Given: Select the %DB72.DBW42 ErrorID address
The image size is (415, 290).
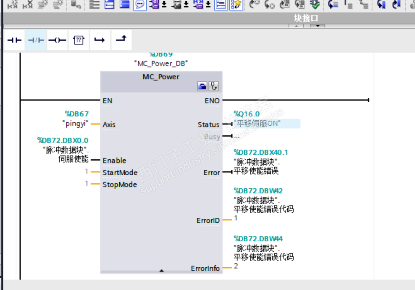Looking at the screenshot, I should [258, 191].
